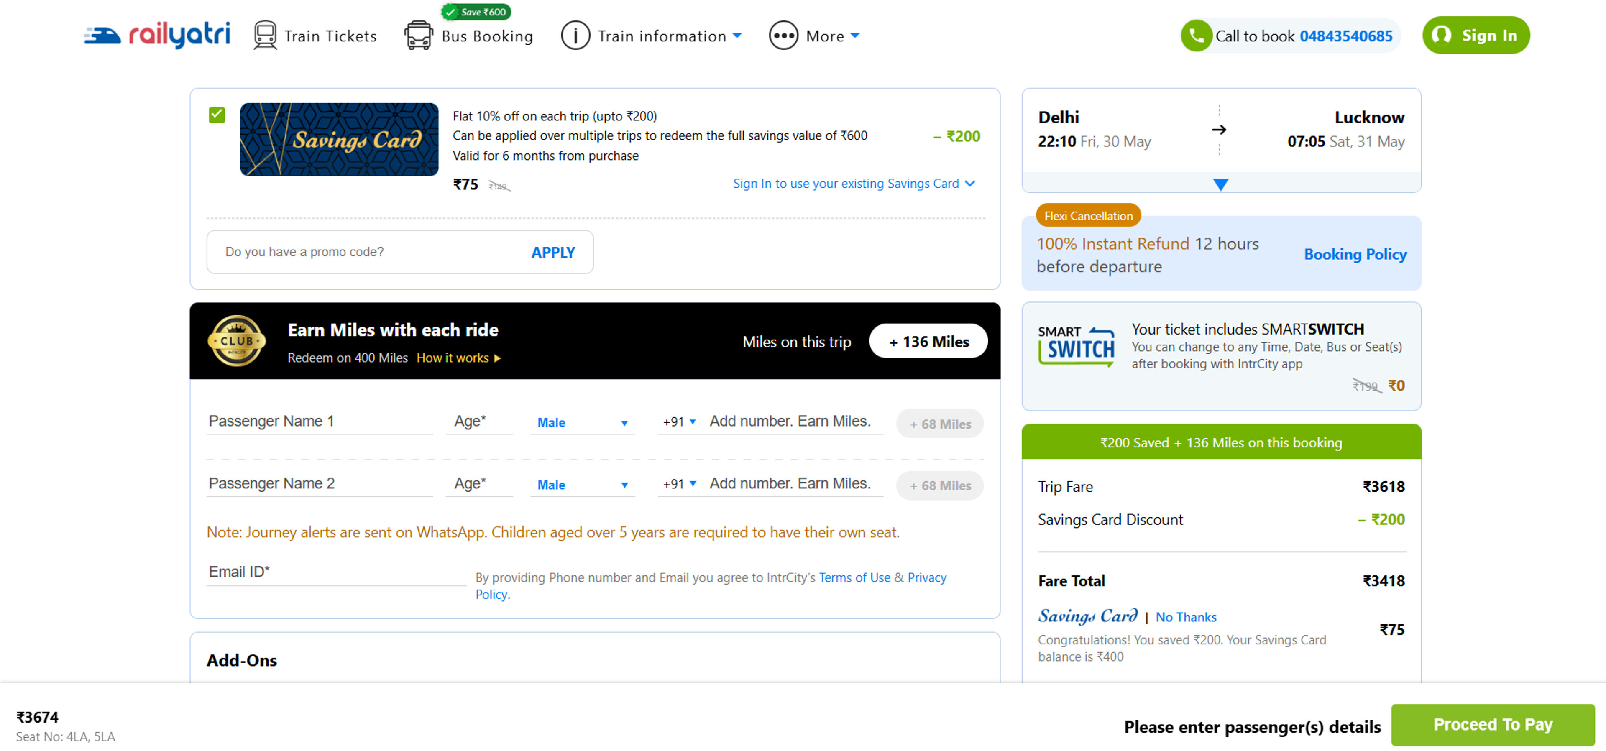Click the Savings Card image
The image size is (1606, 751).
pyautogui.click(x=339, y=139)
